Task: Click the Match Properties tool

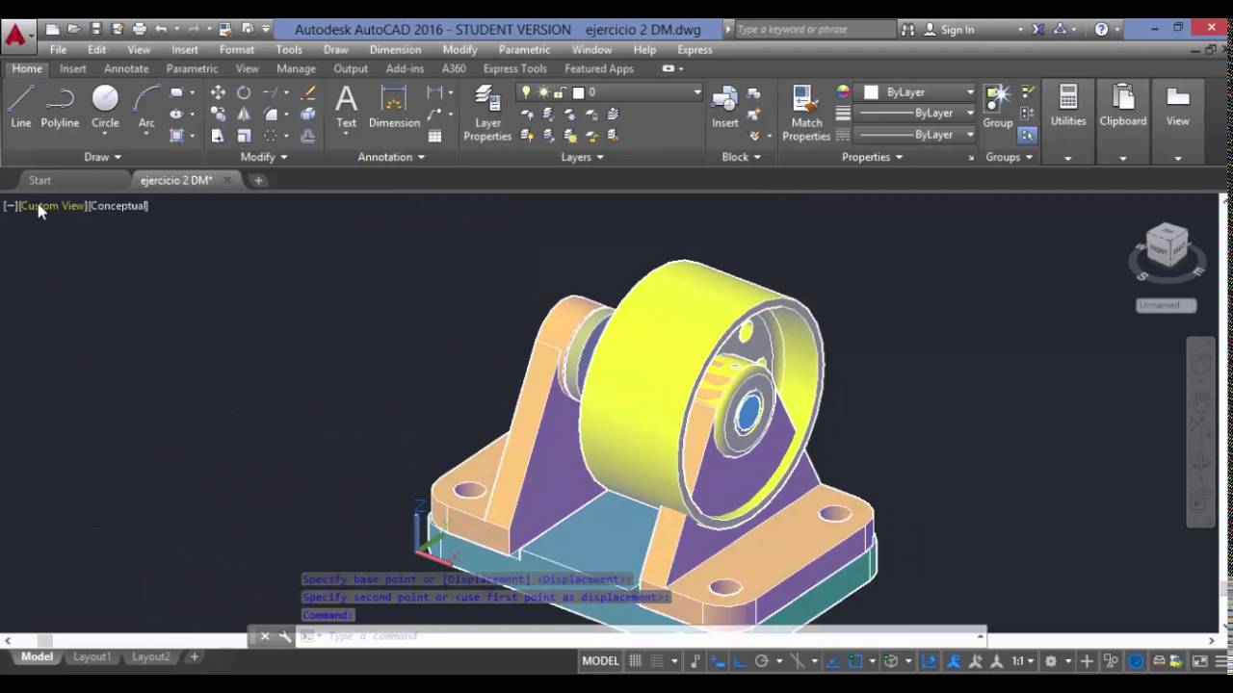Action: coord(806,114)
